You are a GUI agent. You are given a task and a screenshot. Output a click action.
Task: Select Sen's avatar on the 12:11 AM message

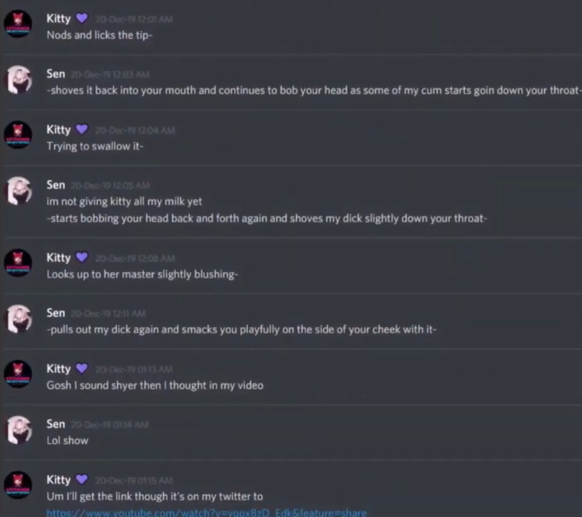18,319
